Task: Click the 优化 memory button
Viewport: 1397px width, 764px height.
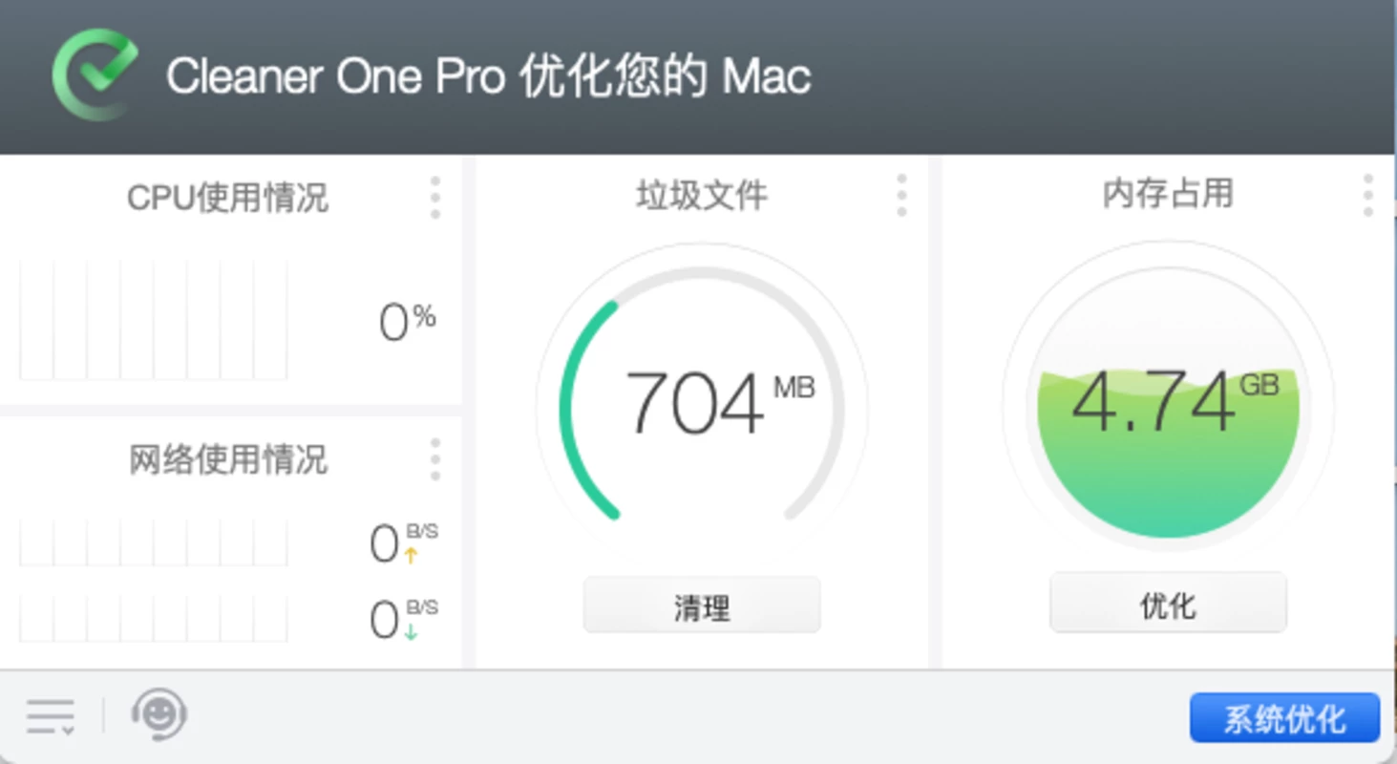Action: (1168, 603)
